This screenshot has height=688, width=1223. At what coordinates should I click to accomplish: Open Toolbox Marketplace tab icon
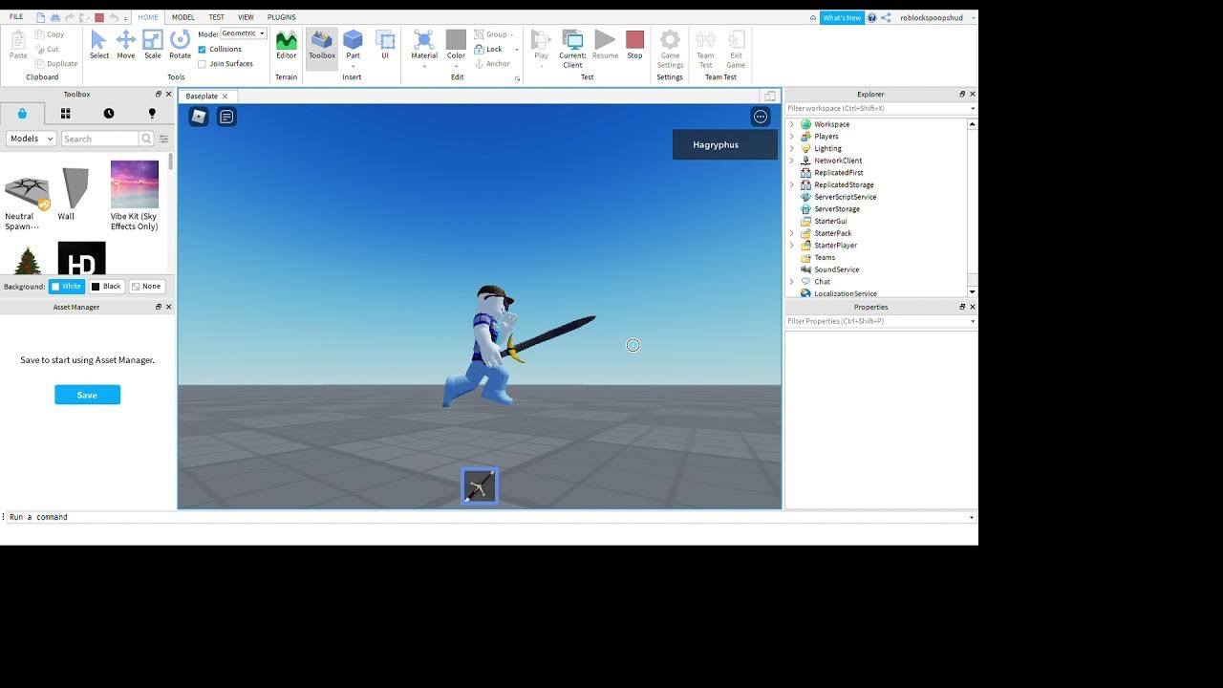pyautogui.click(x=22, y=114)
